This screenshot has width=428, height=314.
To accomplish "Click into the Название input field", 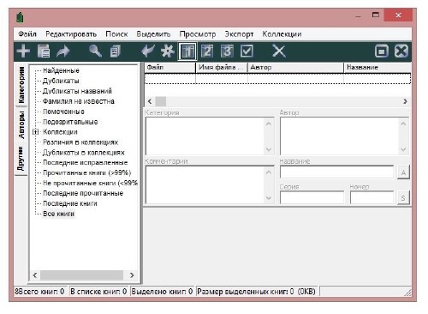I will click(x=336, y=172).
